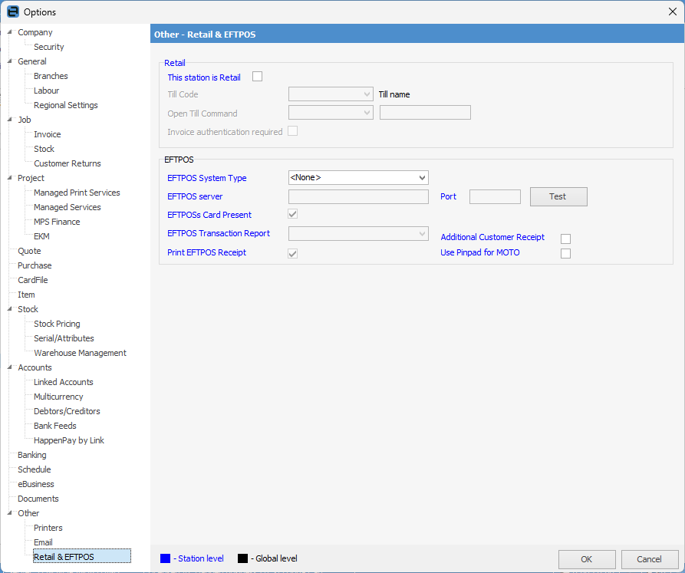Viewport: 685px width, 573px height.
Task: Close the Options window
Action: tap(672, 12)
